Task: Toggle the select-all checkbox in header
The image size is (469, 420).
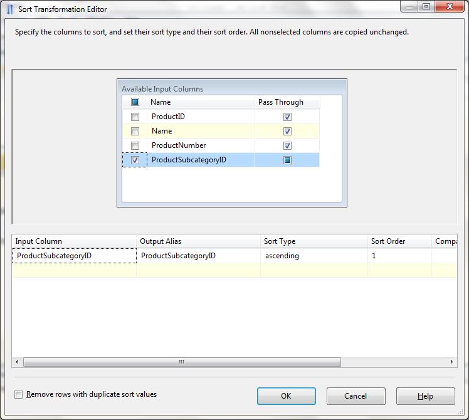Action: tap(135, 102)
